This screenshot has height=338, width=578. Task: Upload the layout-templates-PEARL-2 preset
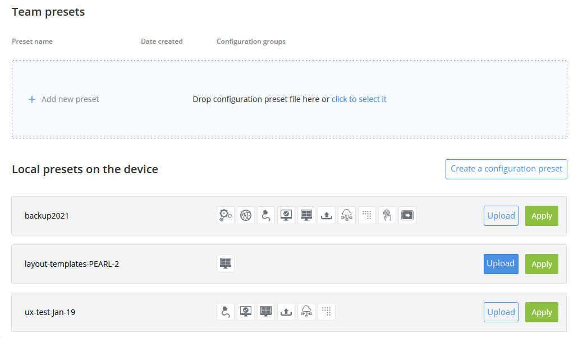point(501,264)
